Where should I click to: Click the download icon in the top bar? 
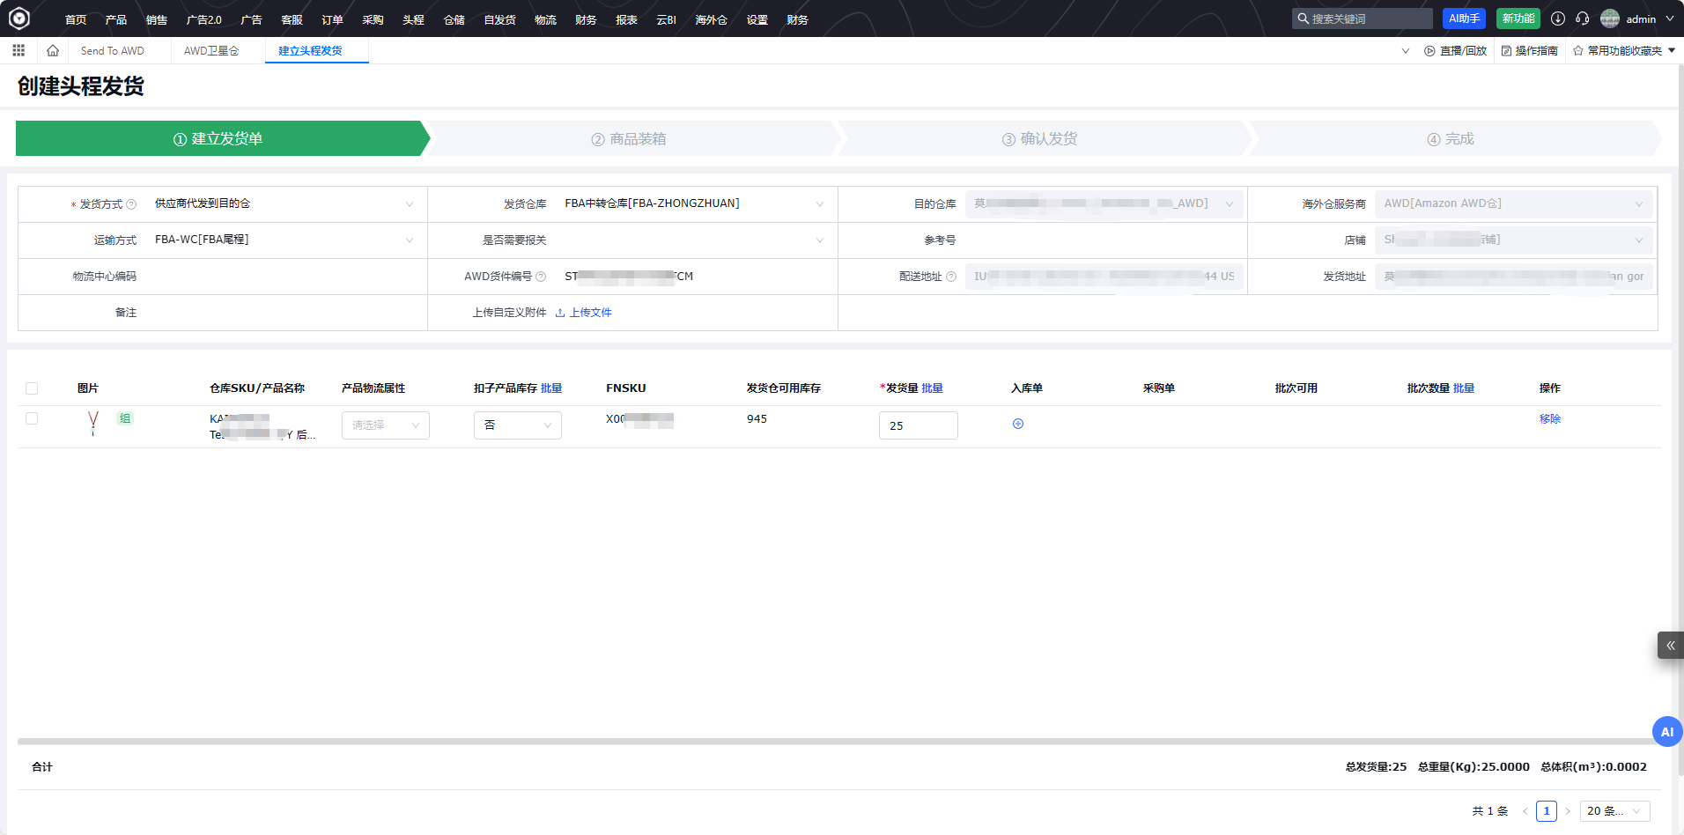(1557, 18)
